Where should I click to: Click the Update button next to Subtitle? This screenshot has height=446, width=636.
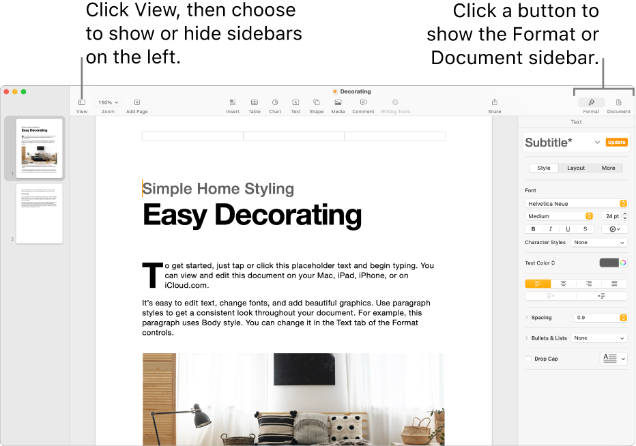pos(616,142)
